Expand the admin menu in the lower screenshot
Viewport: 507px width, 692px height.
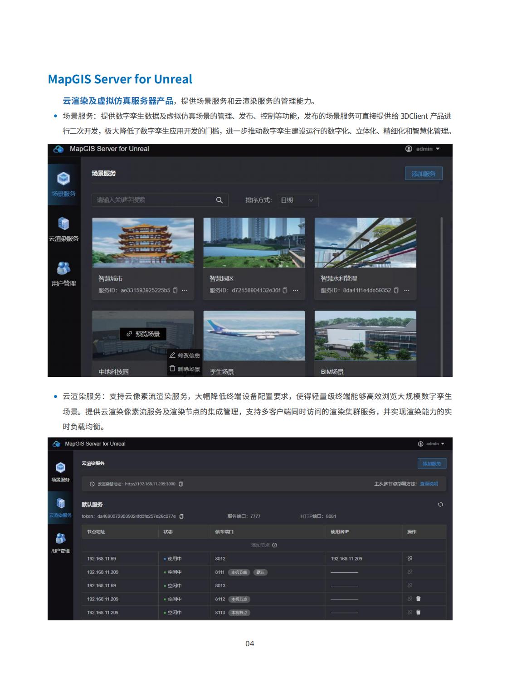click(431, 444)
